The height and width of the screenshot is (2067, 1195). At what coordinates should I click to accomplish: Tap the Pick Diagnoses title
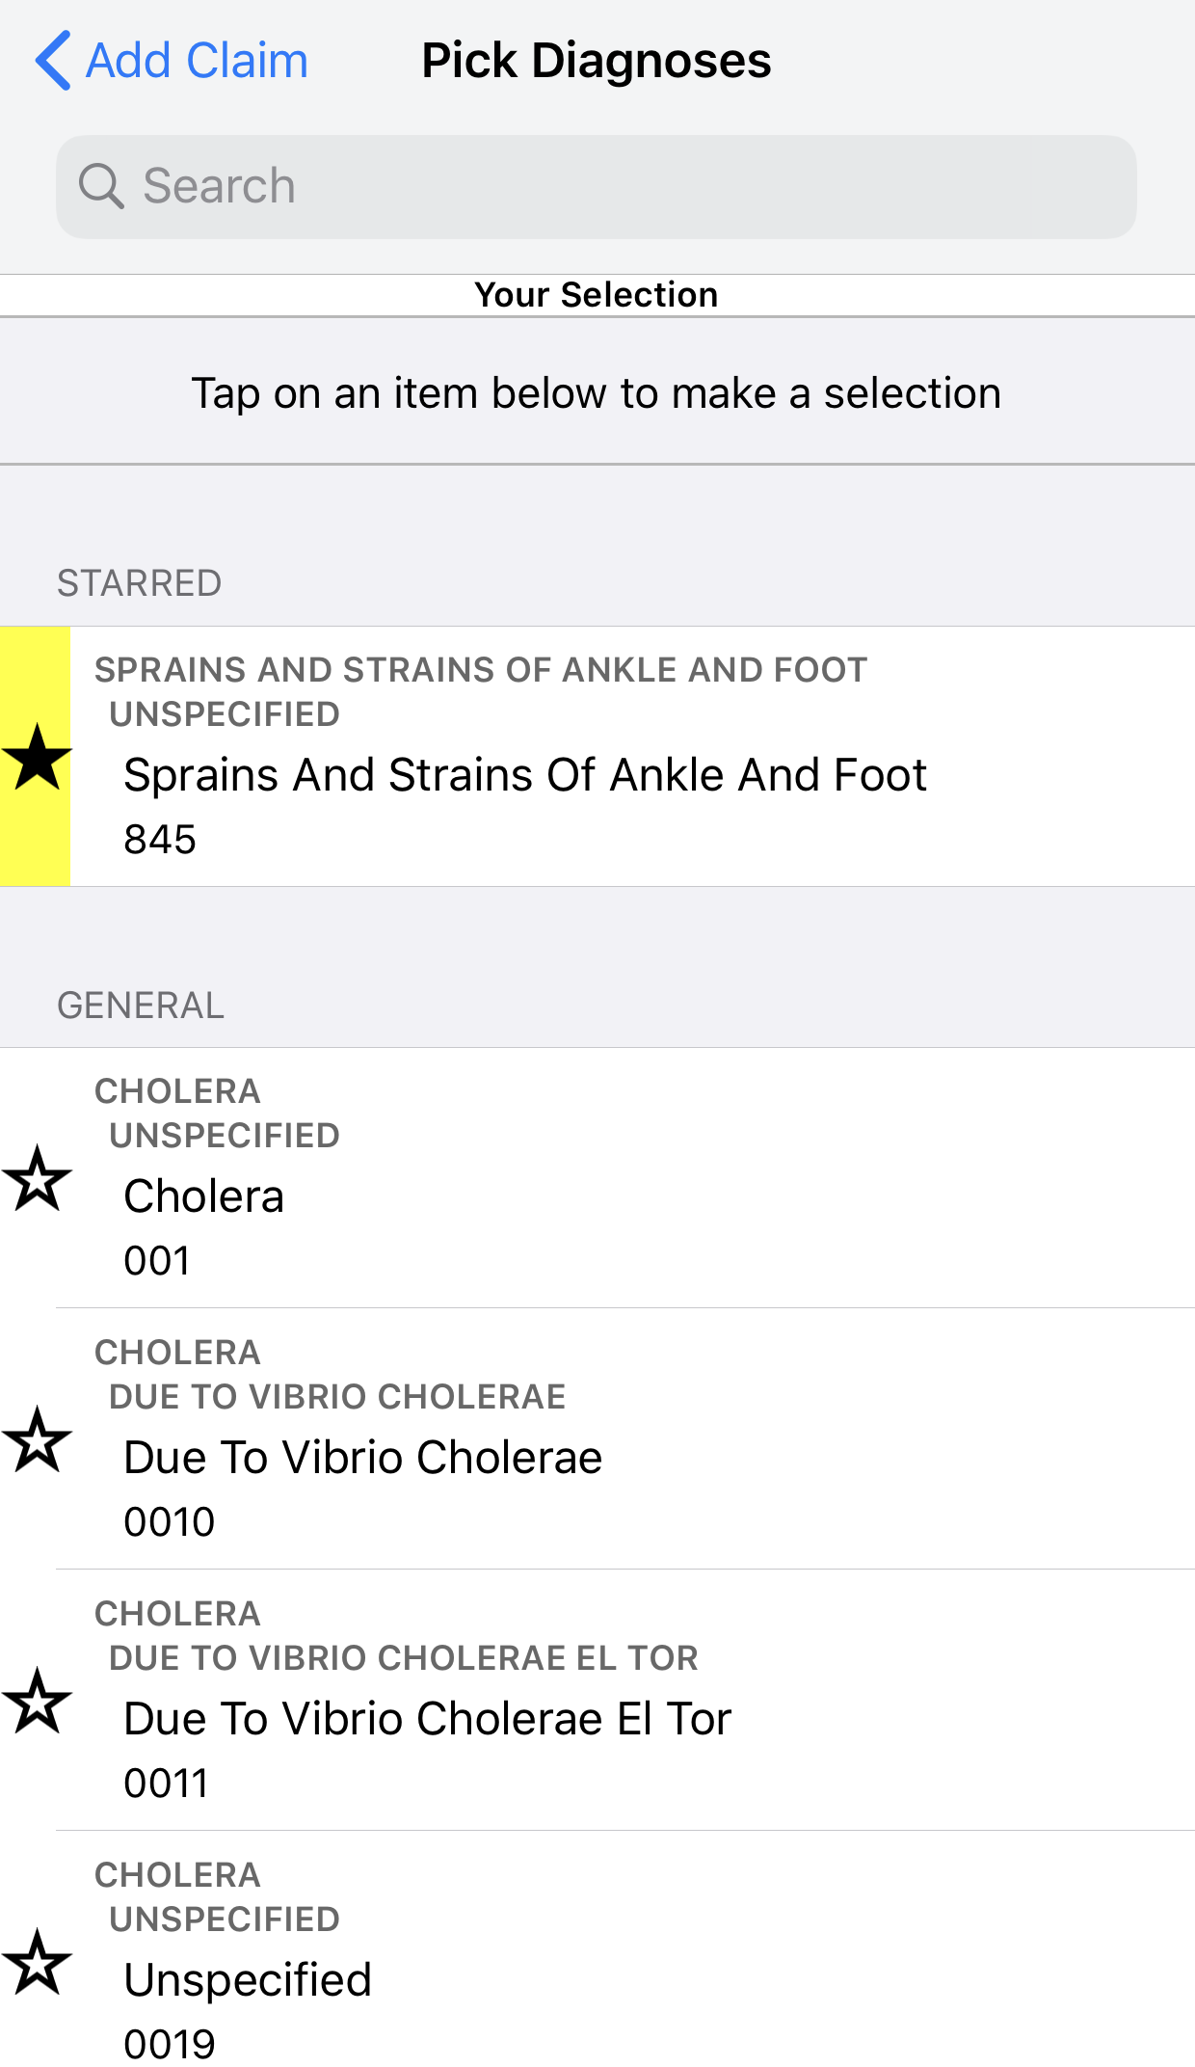point(597,61)
